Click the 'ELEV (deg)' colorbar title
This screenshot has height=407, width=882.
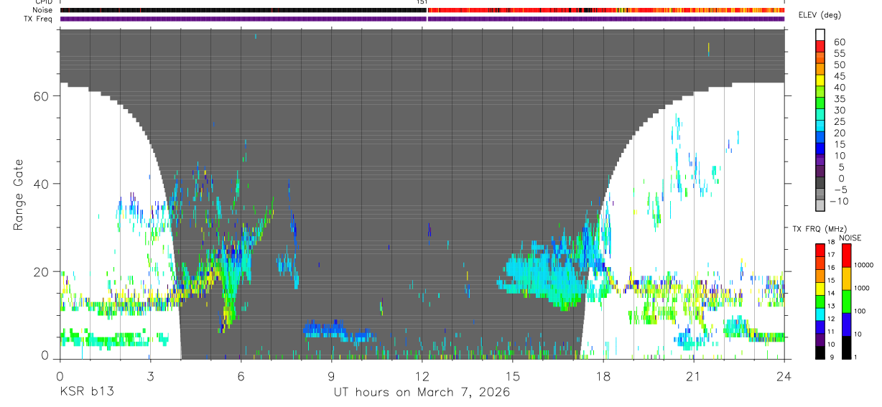820,15
